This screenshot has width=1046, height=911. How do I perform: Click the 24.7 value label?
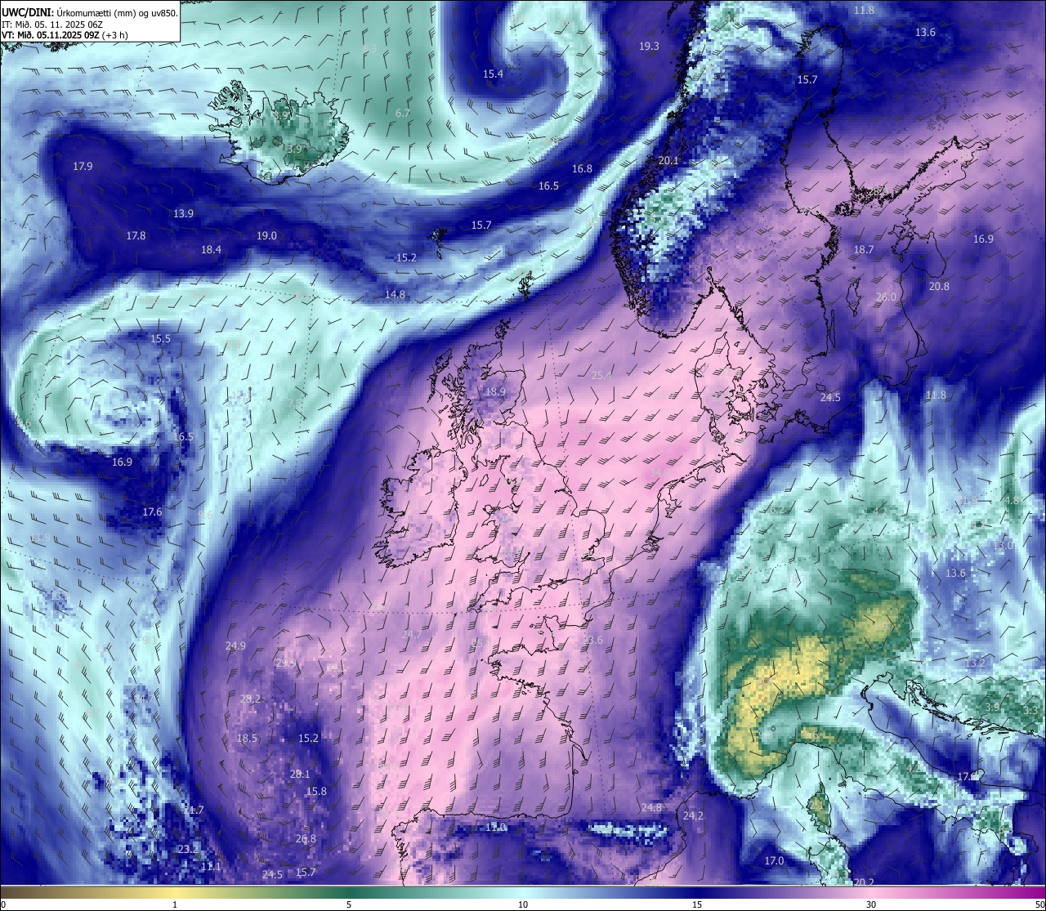pos(413,635)
